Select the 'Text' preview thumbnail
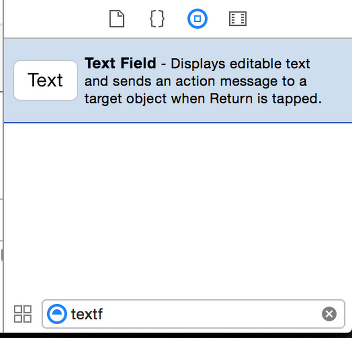Image resolution: width=352 pixels, height=338 pixels. tap(45, 80)
